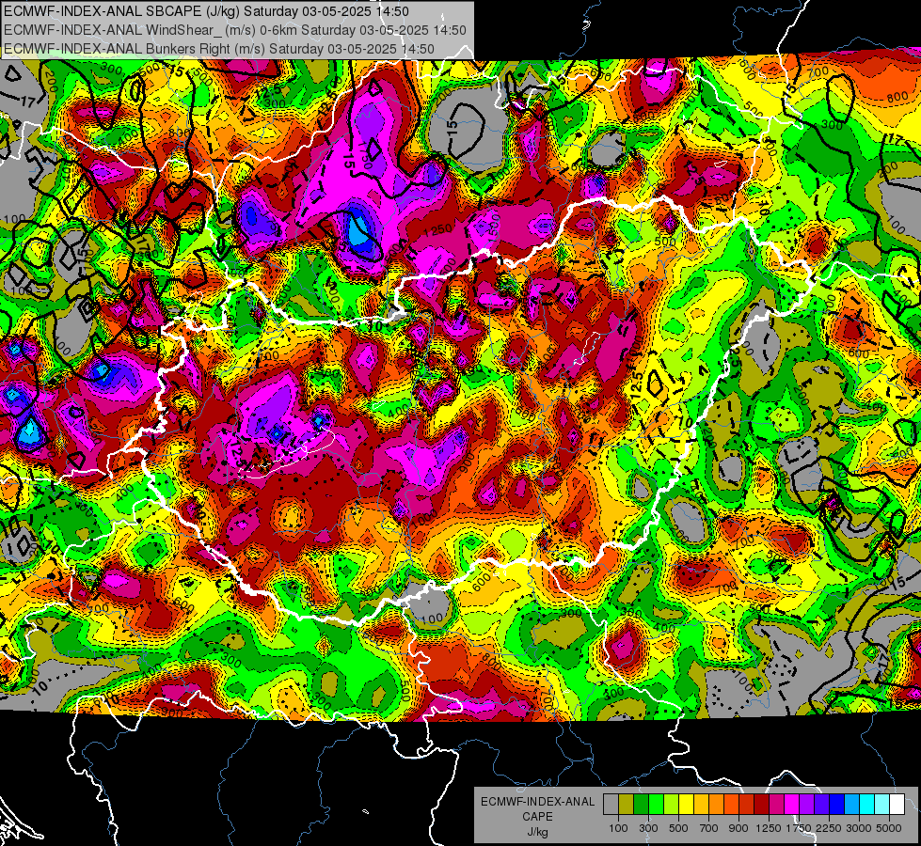
Task: Select the bright green legend swatch
Action: coord(656,805)
